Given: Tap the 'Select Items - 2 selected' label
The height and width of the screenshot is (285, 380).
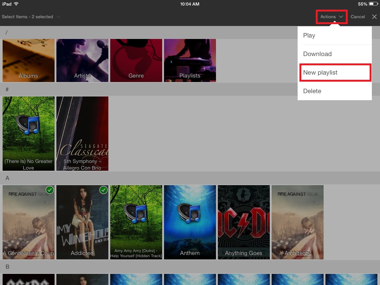Looking at the screenshot, I should (x=27, y=17).
